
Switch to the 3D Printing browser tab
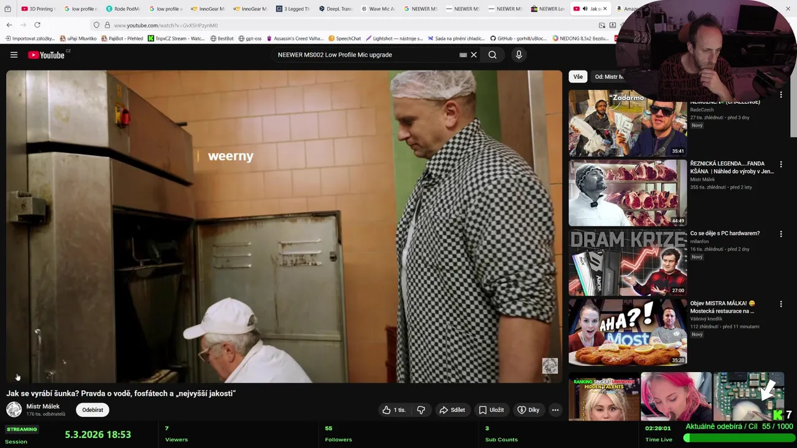tap(37, 9)
